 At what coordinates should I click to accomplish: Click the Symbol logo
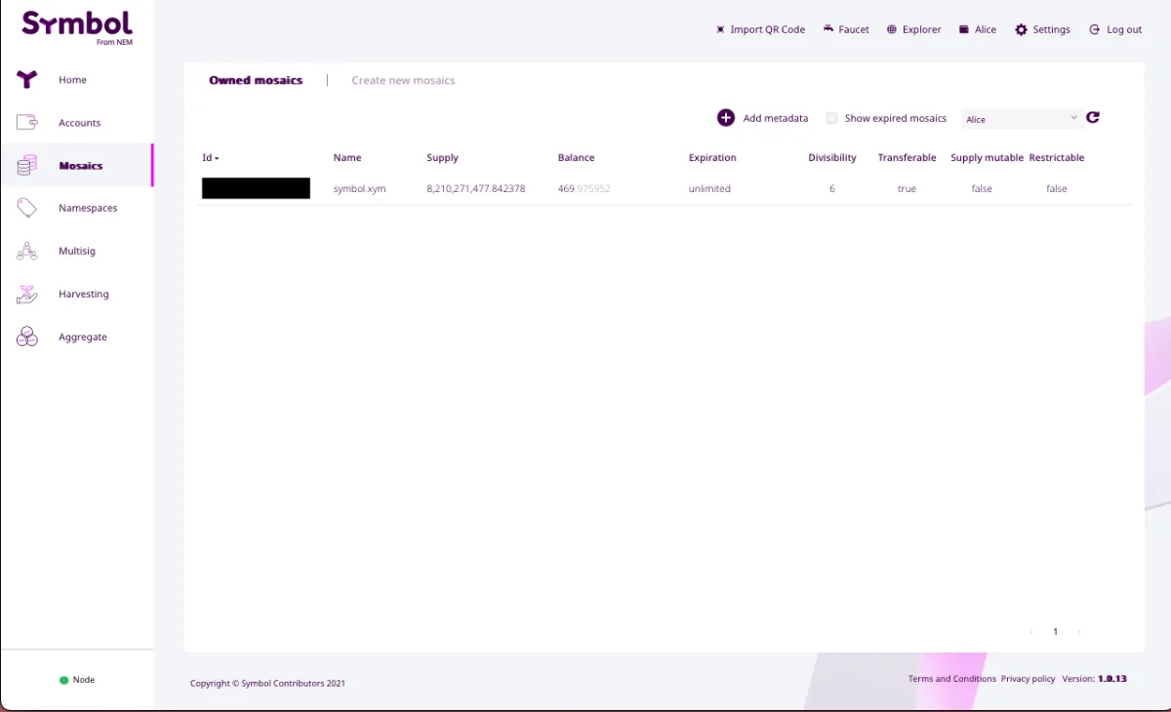pyautogui.click(x=77, y=26)
